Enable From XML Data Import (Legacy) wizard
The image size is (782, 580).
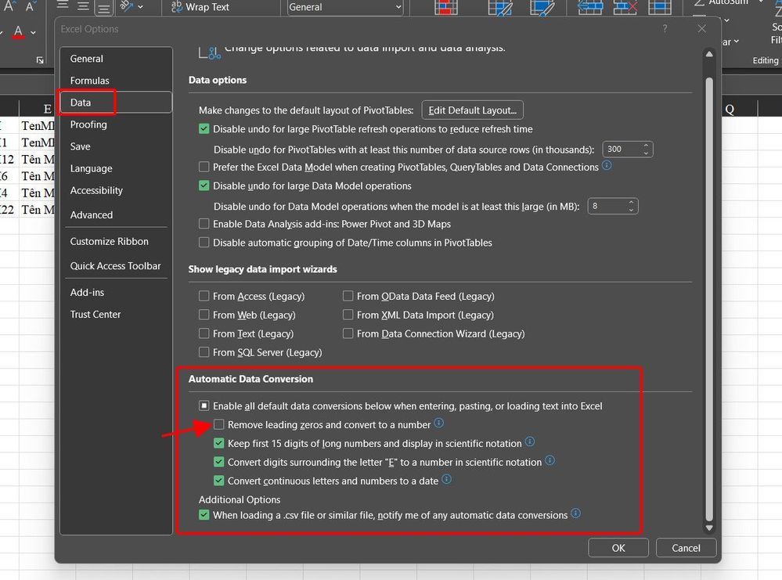point(348,315)
